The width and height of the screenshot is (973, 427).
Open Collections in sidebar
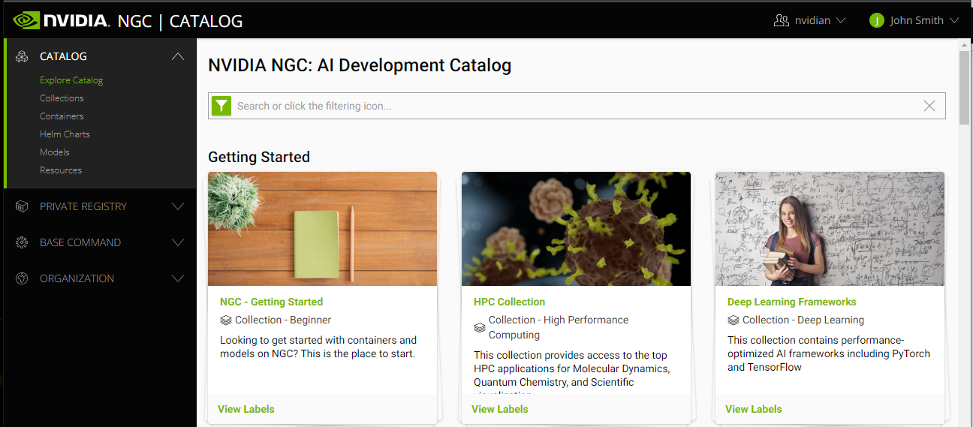point(62,98)
